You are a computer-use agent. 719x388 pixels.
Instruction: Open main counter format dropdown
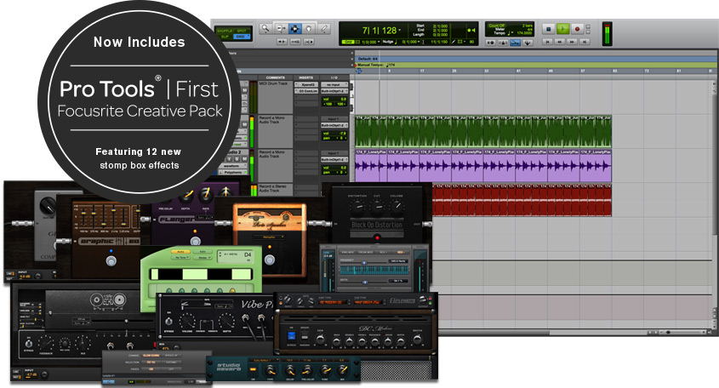399,31
